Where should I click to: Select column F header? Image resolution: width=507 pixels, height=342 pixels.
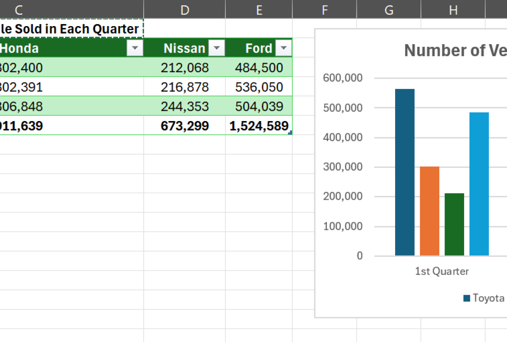[x=325, y=9]
